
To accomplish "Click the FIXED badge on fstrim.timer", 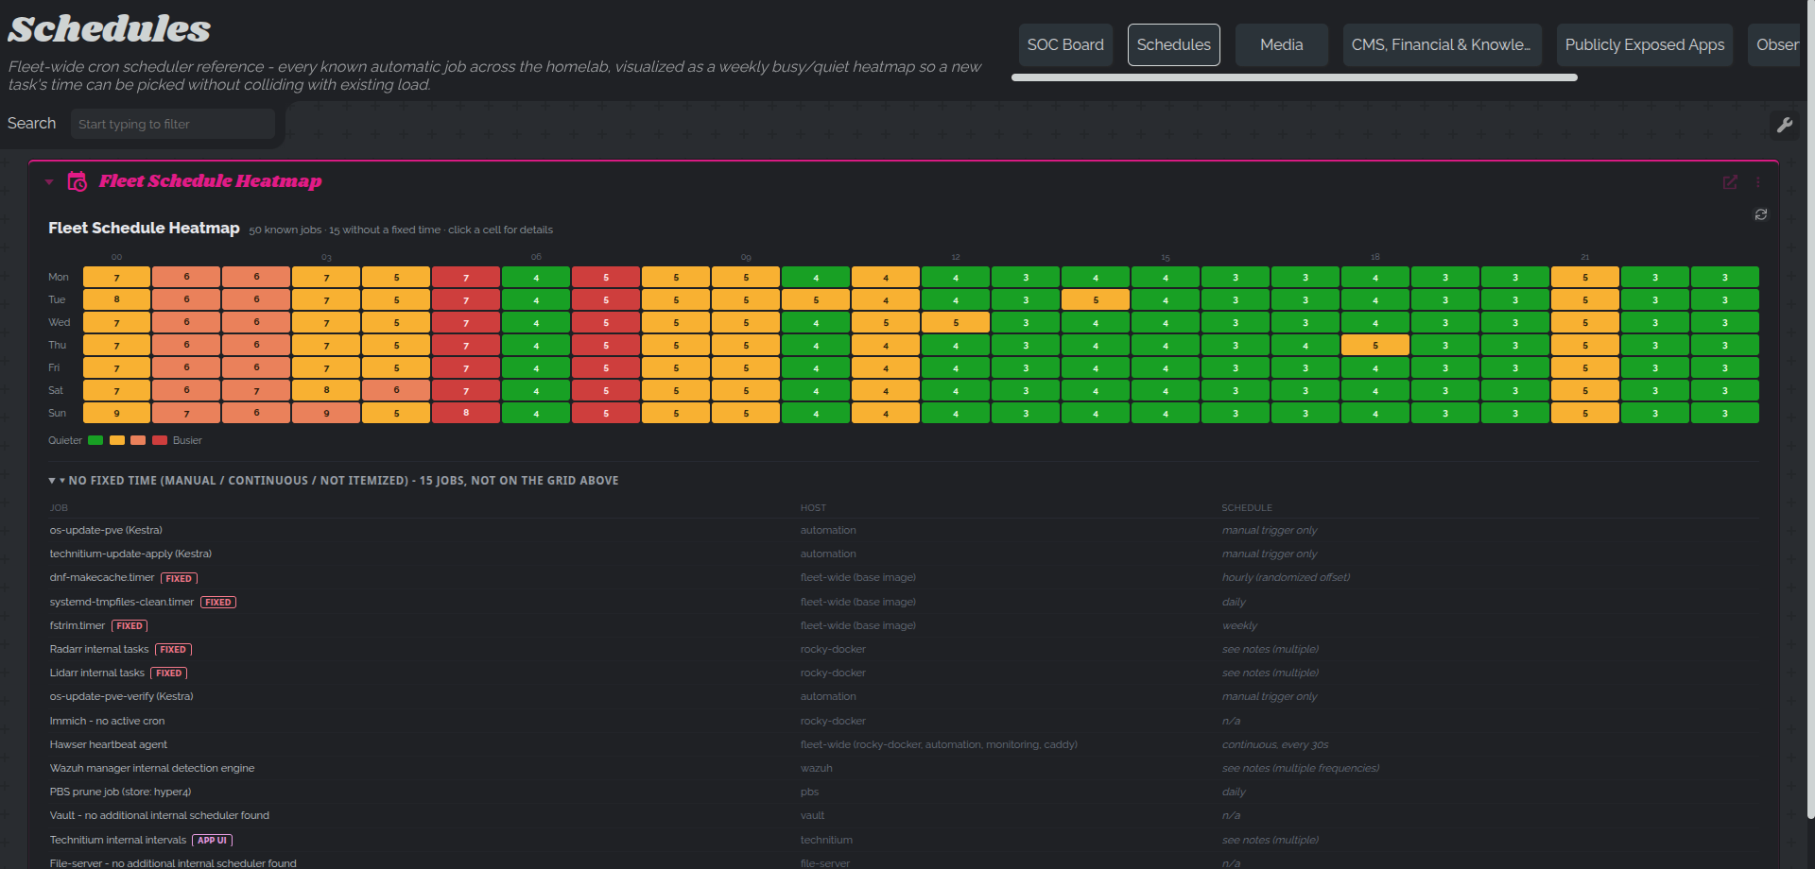I will point(130,625).
